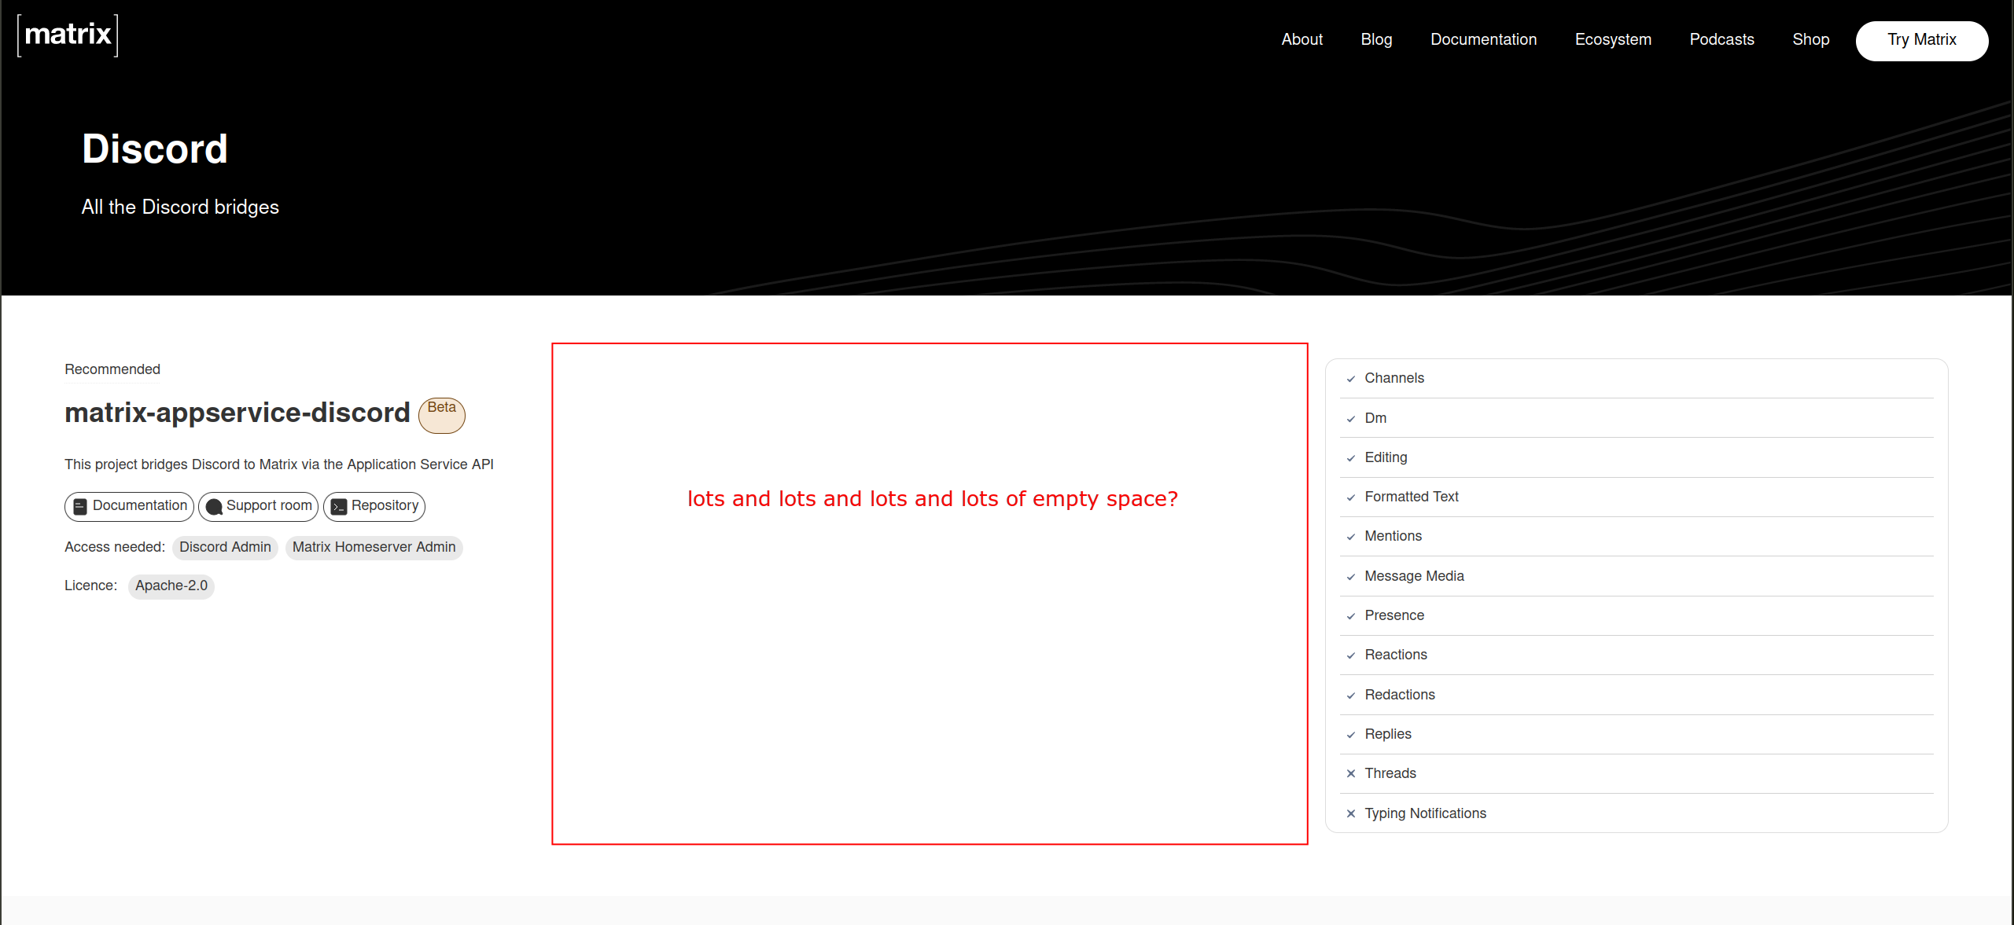
Task: Click the checkmark icon beside Channels
Action: click(1351, 379)
